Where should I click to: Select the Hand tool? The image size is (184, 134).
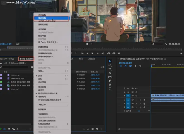click(x=110, y=85)
